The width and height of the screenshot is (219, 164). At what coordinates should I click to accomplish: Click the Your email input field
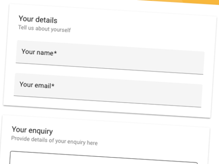[108, 90]
